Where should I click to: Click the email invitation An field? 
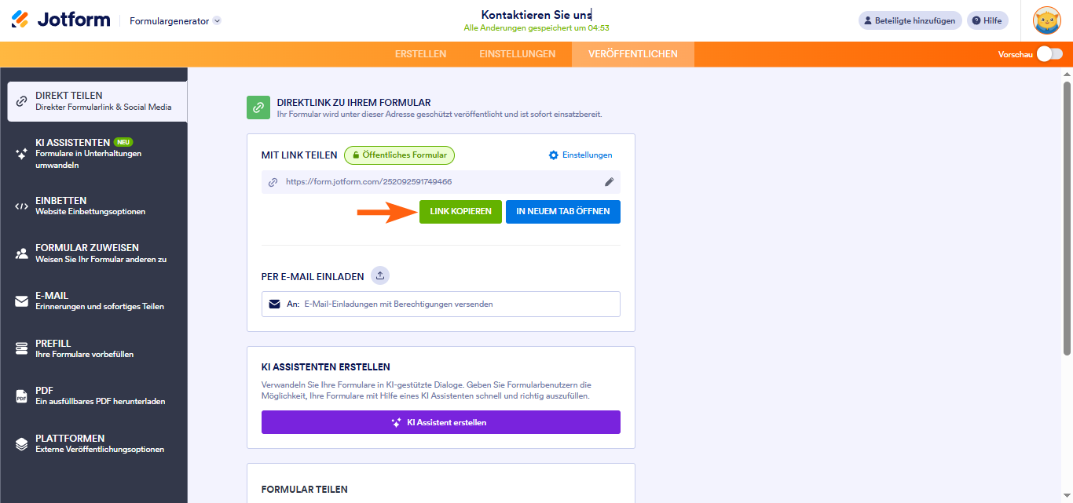pyautogui.click(x=441, y=304)
